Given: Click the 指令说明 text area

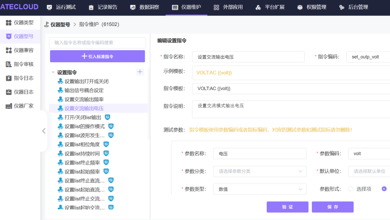Looking at the screenshot, I should pyautogui.click(x=291, y=109).
